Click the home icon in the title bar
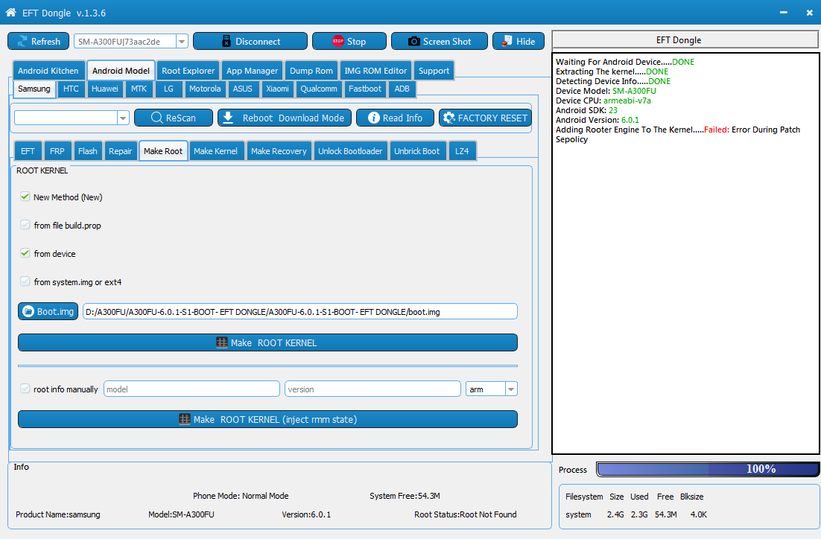 (10, 12)
